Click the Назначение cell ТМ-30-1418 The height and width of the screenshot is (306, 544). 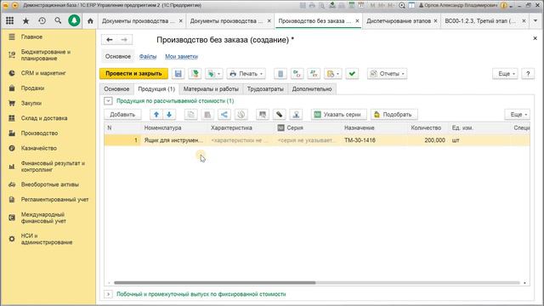click(374, 140)
